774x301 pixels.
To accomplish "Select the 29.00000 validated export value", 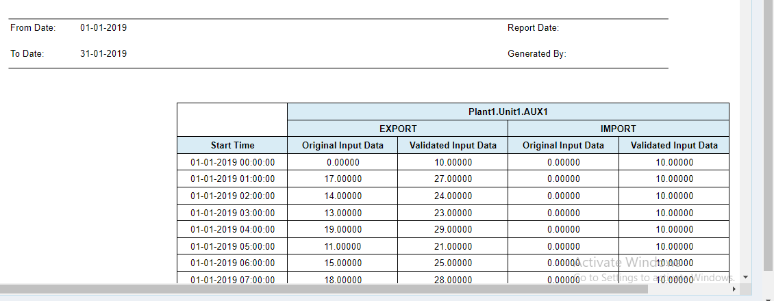I will [x=453, y=229].
